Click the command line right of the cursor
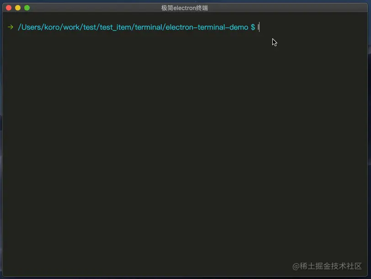 pyautogui.click(x=311, y=27)
